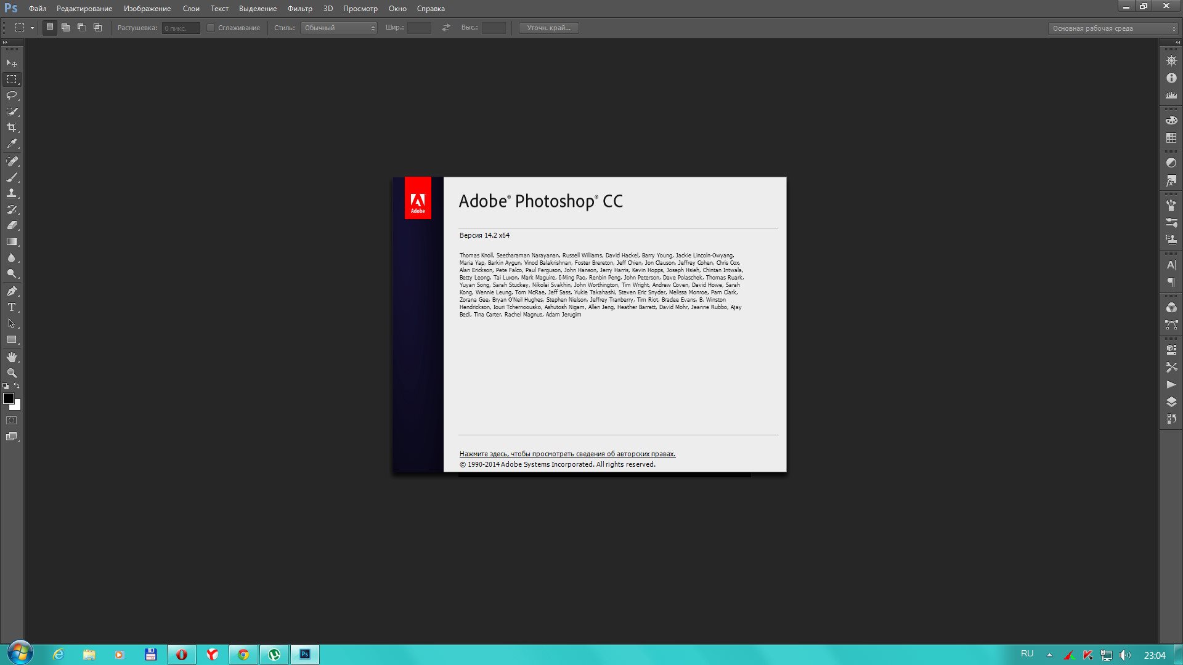Click the background white color swatch
This screenshot has width=1183, height=665.
17,406
